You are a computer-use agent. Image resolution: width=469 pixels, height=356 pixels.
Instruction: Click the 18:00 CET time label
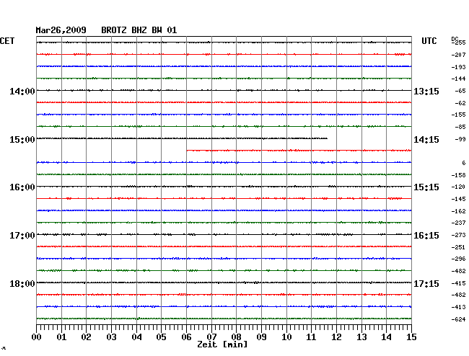pyautogui.click(x=22, y=284)
